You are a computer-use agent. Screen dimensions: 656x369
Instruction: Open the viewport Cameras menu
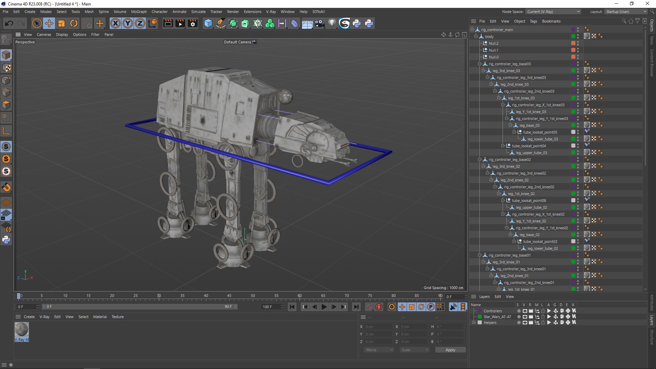(x=44, y=35)
